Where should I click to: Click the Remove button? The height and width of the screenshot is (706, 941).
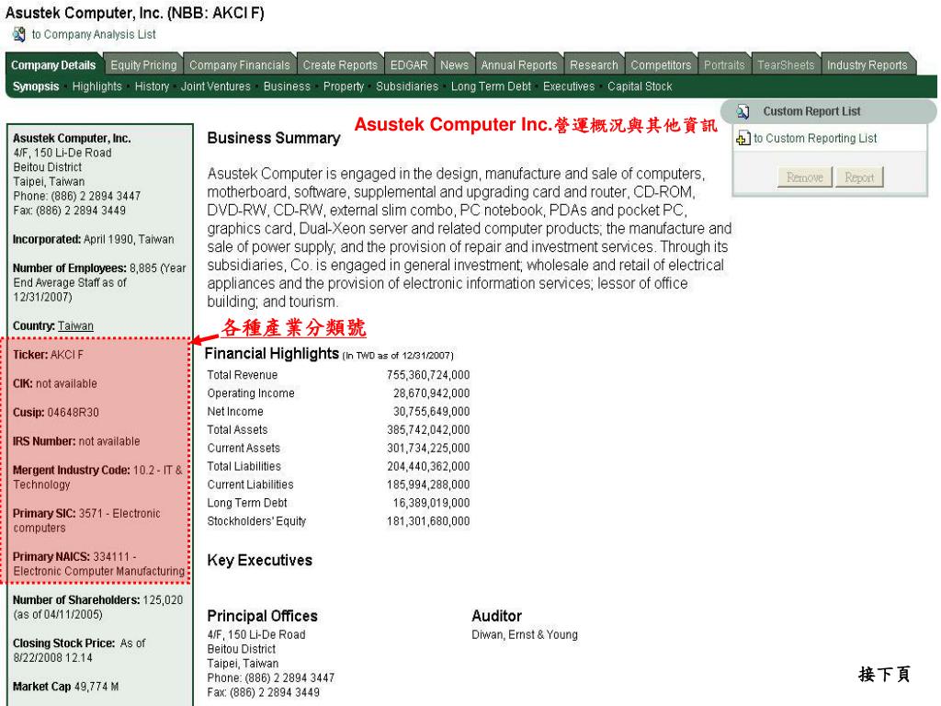804,177
